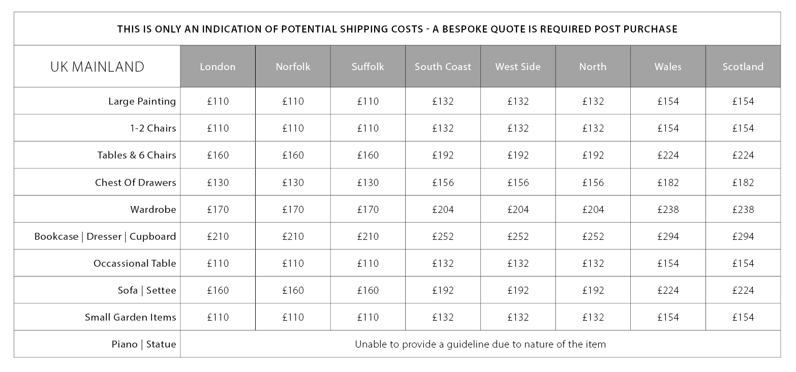Screen dimensions: 796x372
Task: Click the Suffolk column header
Action: point(368,67)
